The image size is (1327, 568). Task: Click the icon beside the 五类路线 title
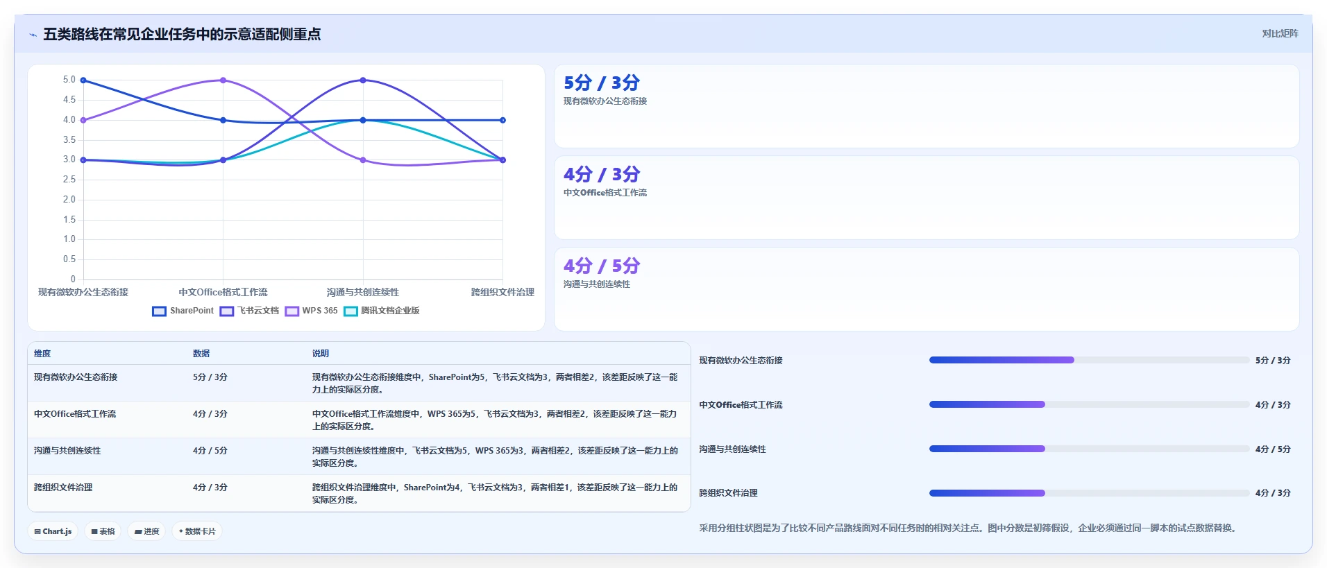click(x=33, y=35)
